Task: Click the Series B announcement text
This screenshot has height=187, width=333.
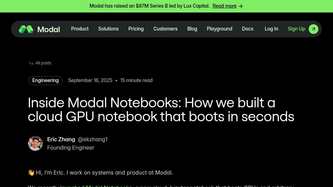Action: click(x=150, y=6)
